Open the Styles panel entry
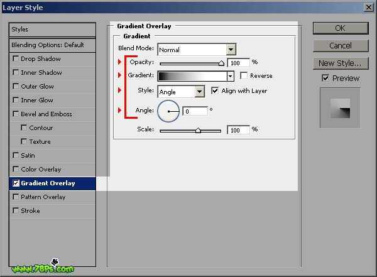Screen dimensions: 377x277 point(52,30)
